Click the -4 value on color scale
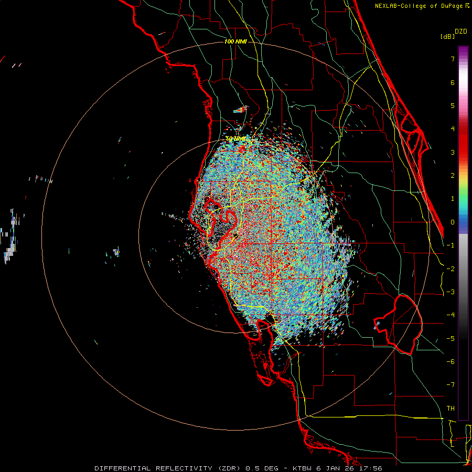The width and height of the screenshot is (472, 472). point(450,315)
